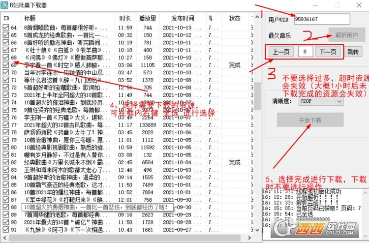The height and width of the screenshot is (243, 369).
Task: Toggle checkbox of row ID 67
Action: (x=6, y=50)
